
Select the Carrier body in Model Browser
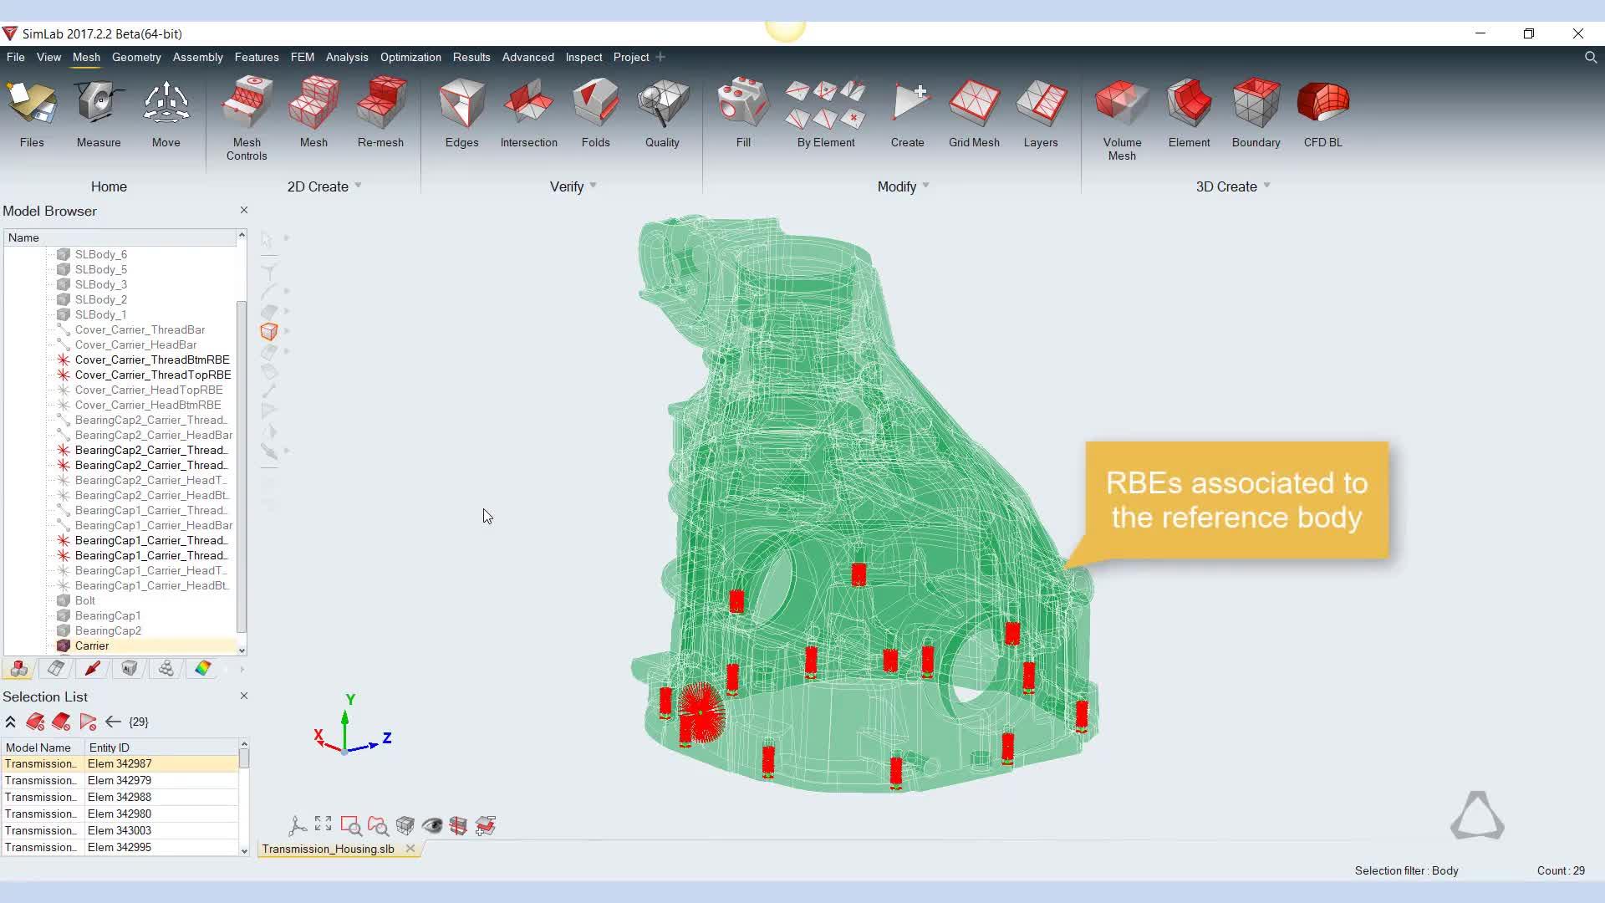(92, 645)
